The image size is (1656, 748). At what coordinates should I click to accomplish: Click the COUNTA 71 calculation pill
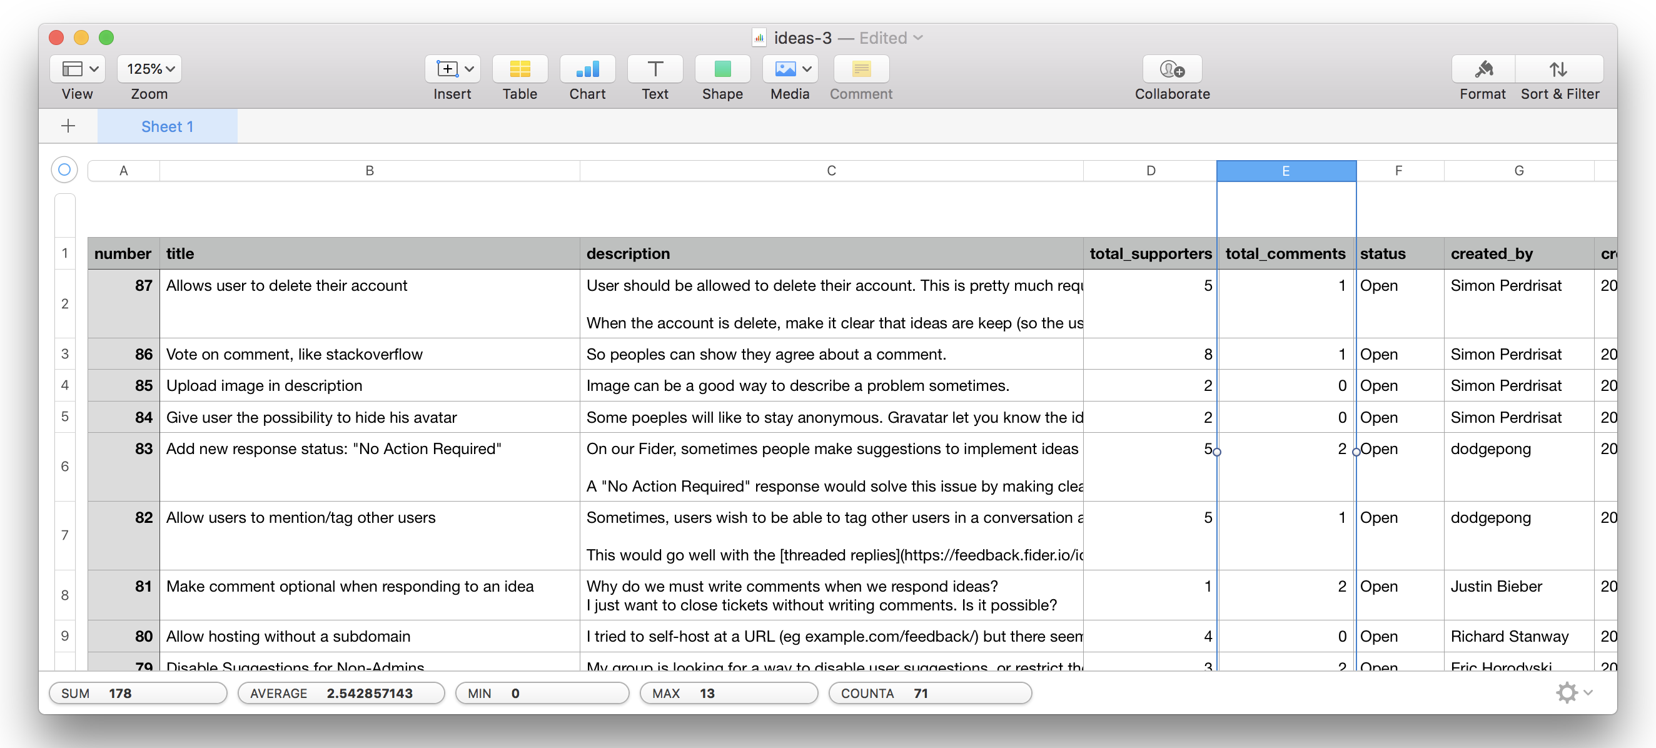coord(929,693)
